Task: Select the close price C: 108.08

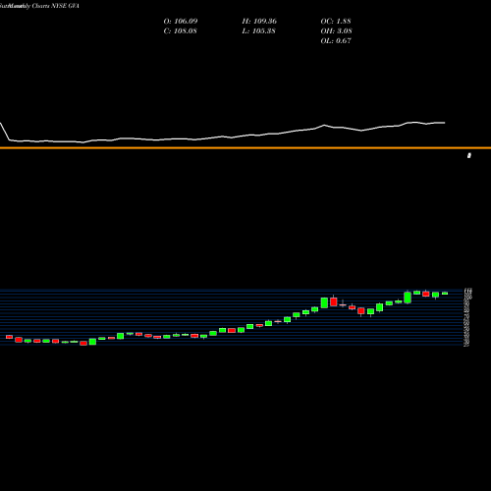Action: point(180,31)
